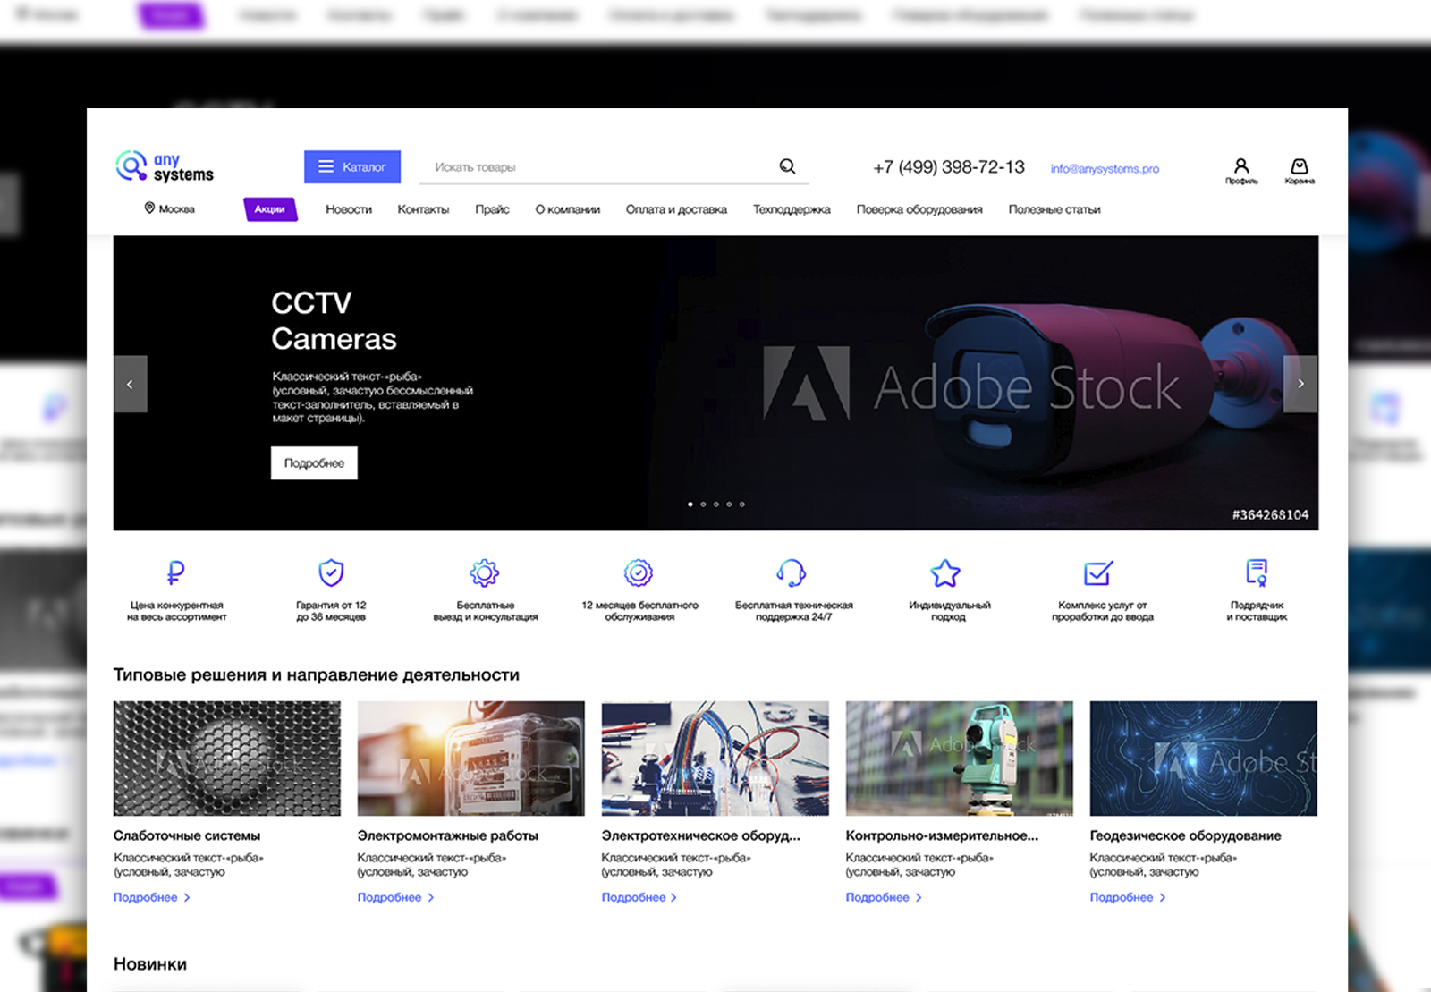Select the fifth banner pagination dot

742,504
